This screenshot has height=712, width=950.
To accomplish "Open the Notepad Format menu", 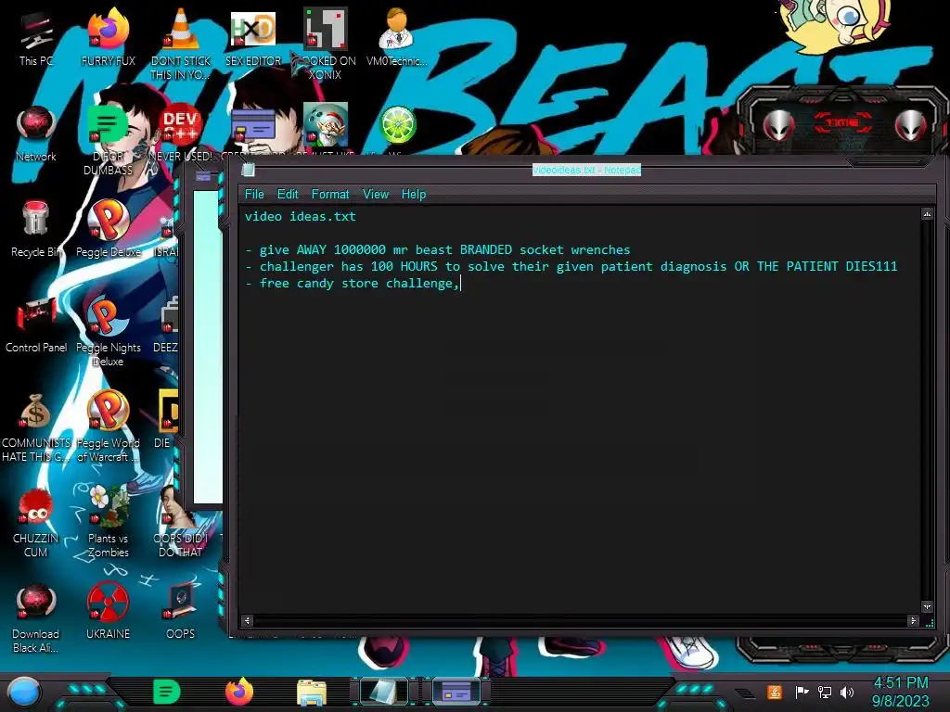I will [330, 195].
